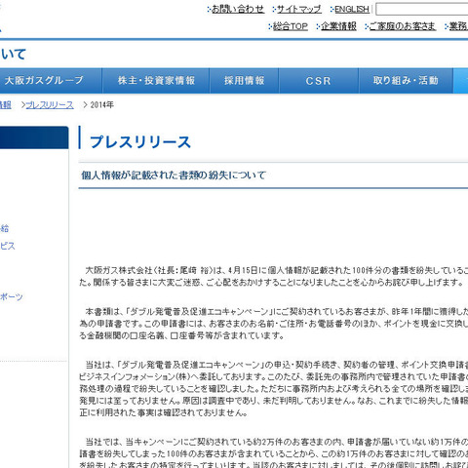
Task: Click the arrow icon before お問い合わせ
Action: [x=209, y=10]
